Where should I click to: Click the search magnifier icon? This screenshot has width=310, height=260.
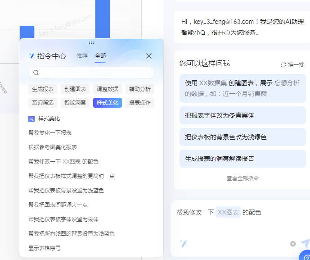pyautogui.click(x=36, y=73)
